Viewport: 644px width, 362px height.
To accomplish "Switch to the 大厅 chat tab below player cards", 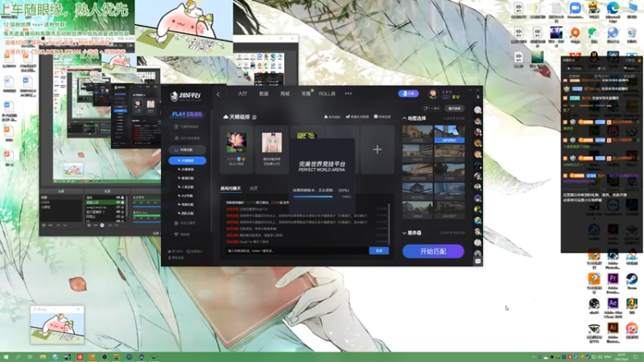I will click(254, 188).
